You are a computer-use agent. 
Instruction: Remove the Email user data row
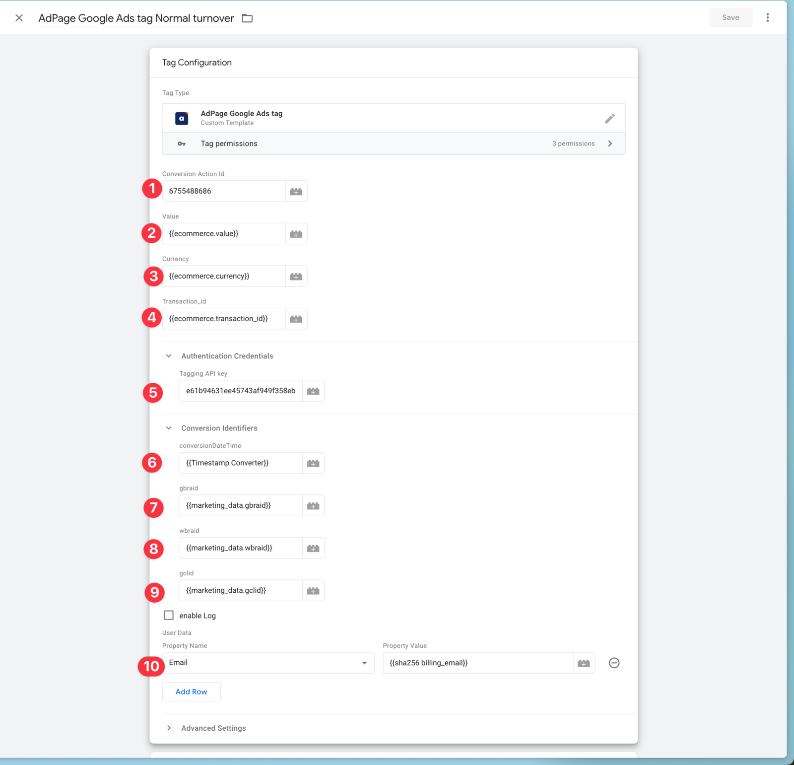click(x=614, y=663)
